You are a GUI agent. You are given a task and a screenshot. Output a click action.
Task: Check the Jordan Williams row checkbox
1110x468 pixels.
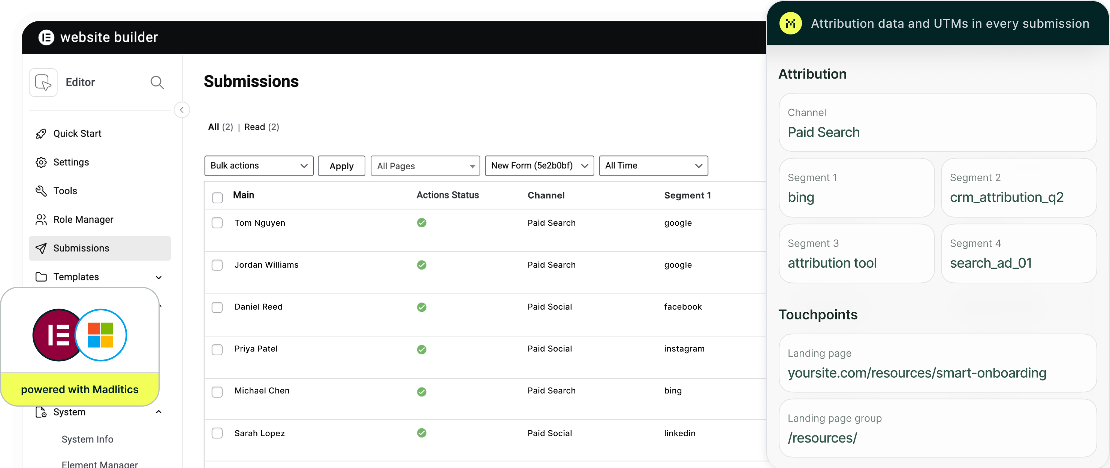click(217, 265)
